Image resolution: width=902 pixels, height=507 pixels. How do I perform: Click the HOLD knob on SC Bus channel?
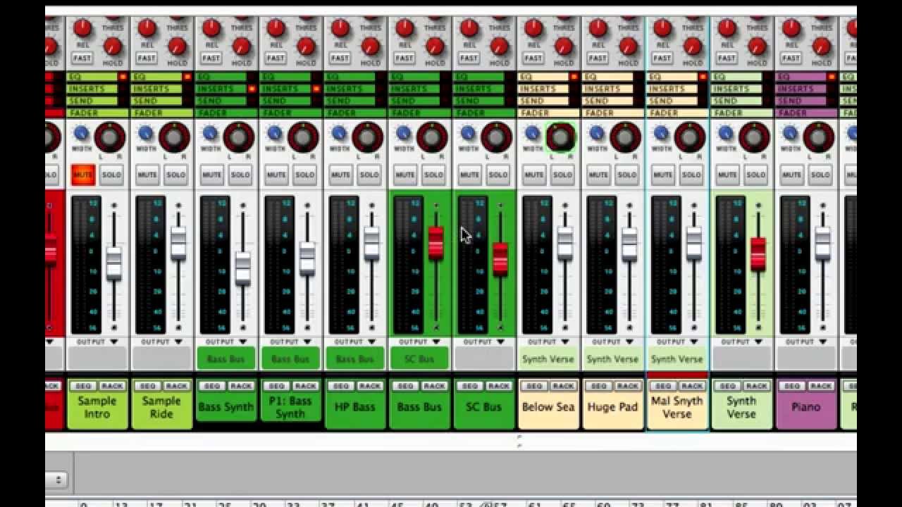click(x=500, y=46)
